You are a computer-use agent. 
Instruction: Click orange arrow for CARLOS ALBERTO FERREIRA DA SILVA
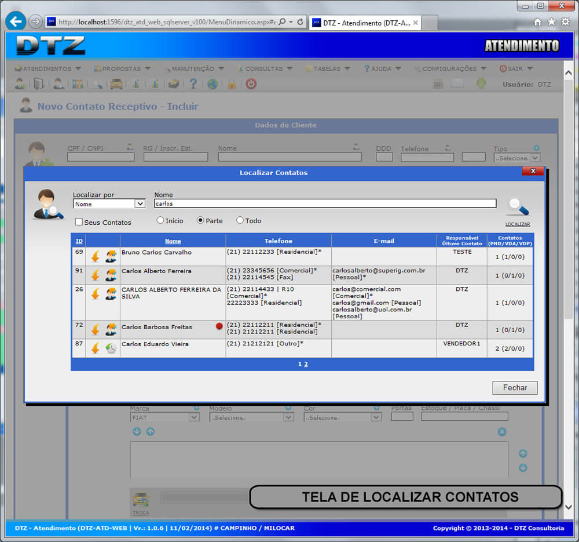[96, 294]
